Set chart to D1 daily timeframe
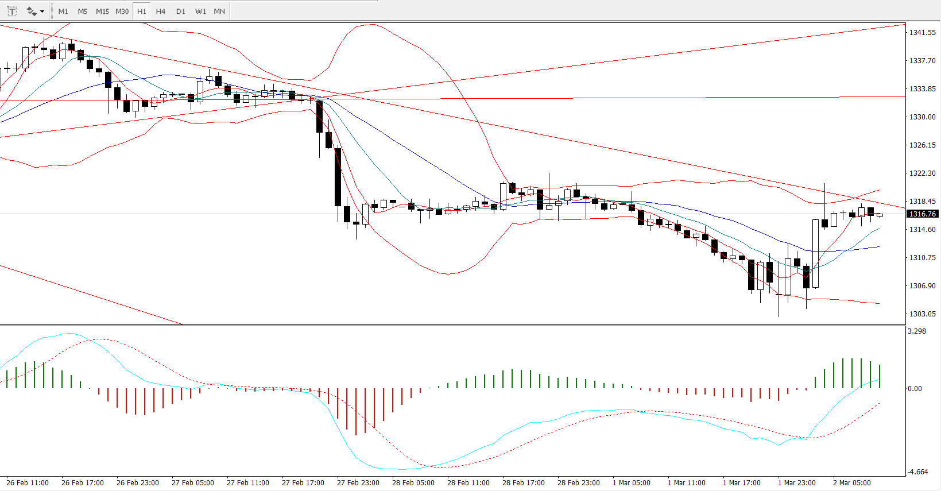941x491 pixels. 180,11
